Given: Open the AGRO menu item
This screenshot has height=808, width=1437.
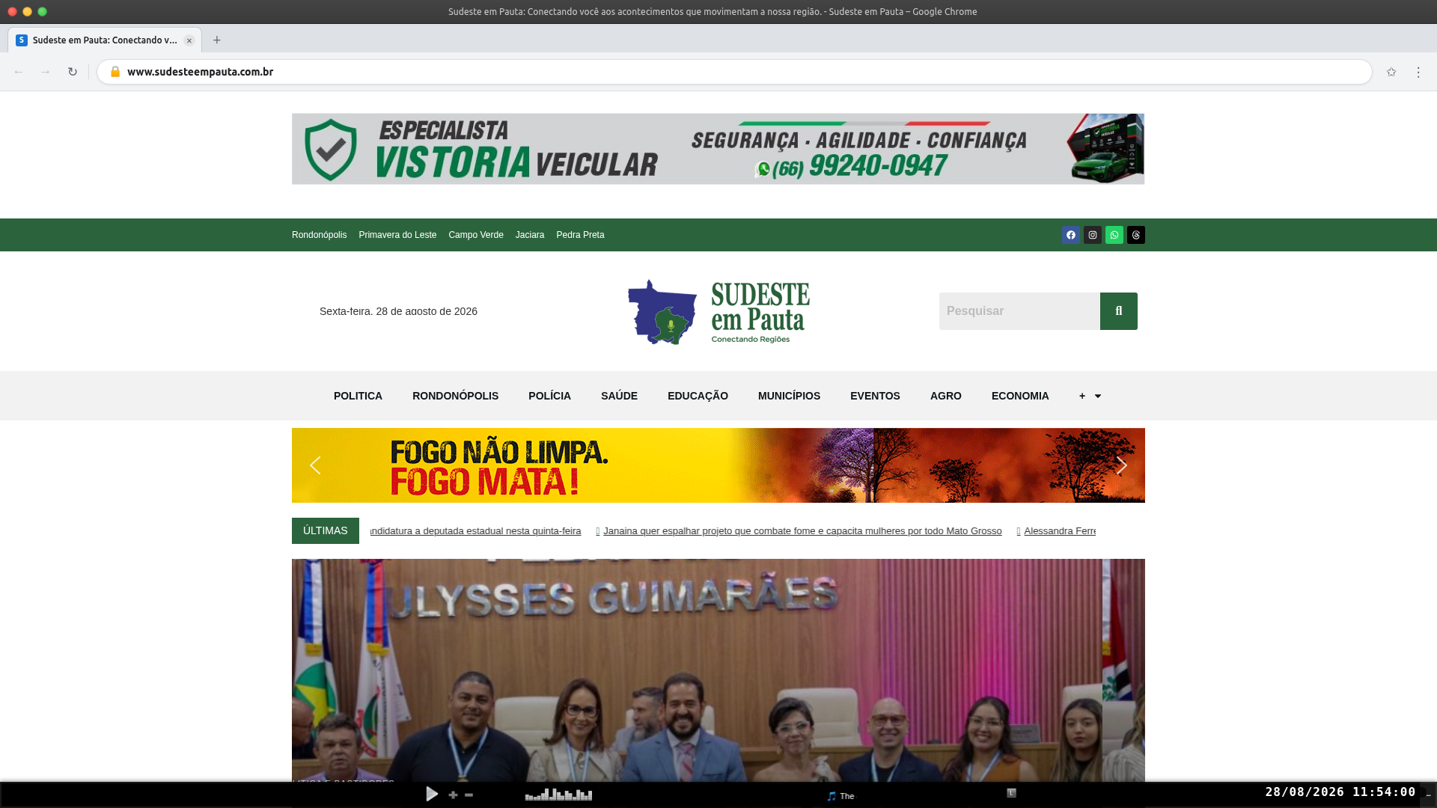Looking at the screenshot, I should coord(946,396).
